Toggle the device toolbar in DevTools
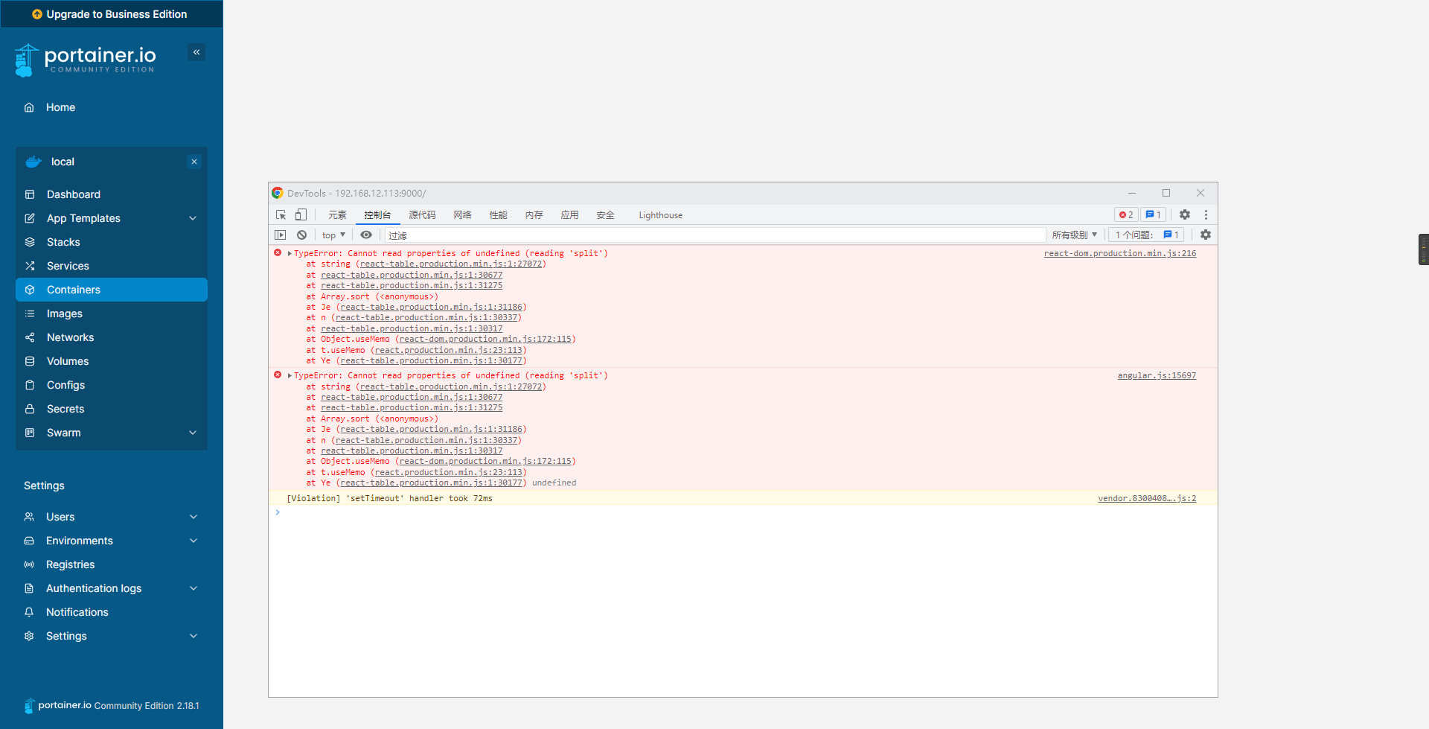 click(x=301, y=214)
